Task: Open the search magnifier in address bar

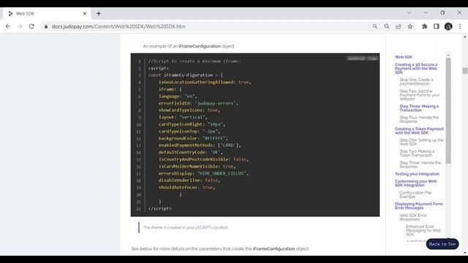Action: coord(375,26)
